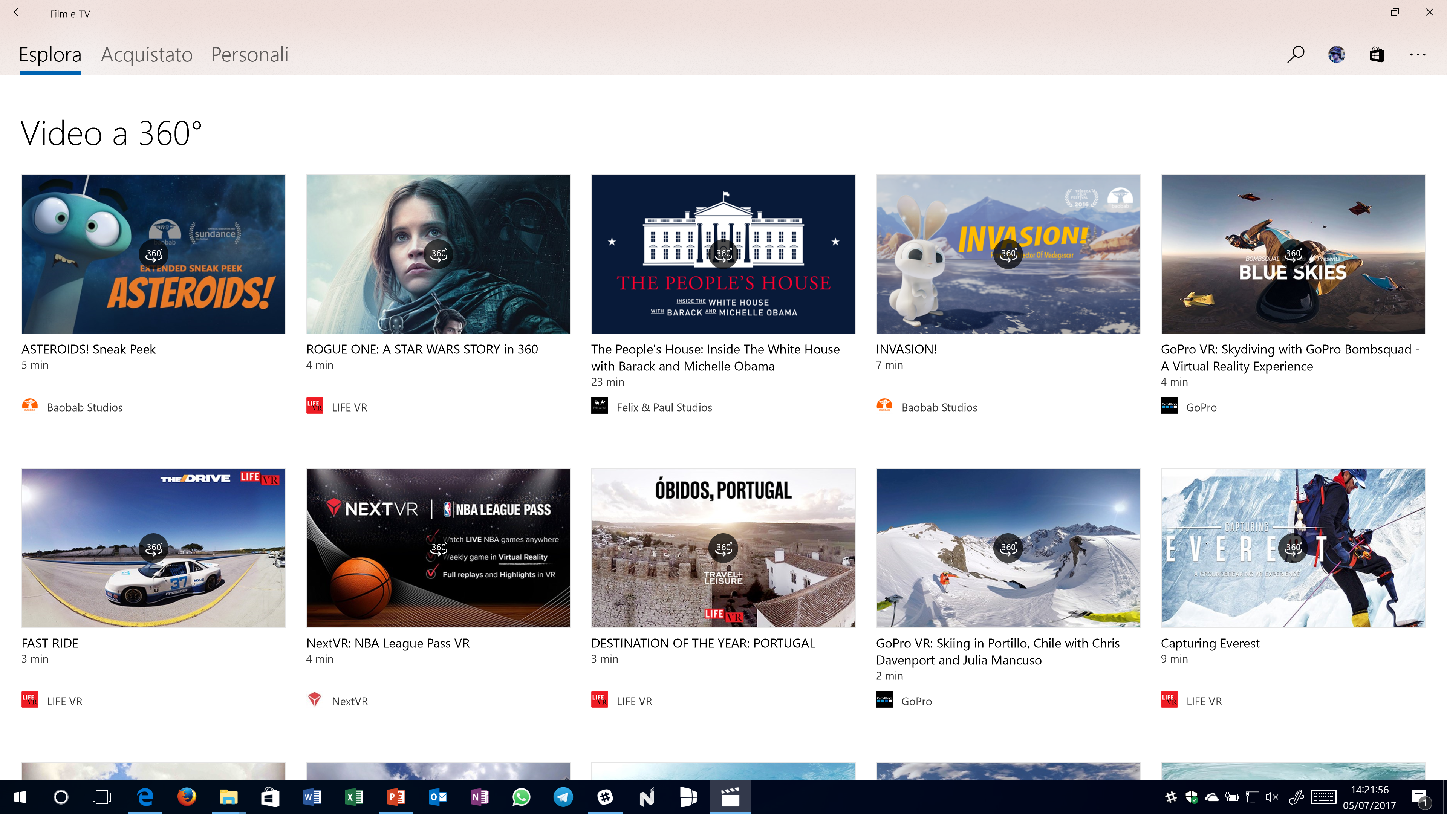Open Word from the taskbar

pos(312,797)
